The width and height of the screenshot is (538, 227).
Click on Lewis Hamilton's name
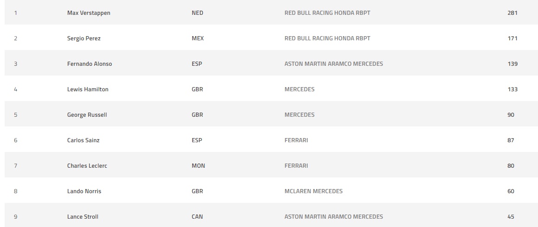point(88,89)
